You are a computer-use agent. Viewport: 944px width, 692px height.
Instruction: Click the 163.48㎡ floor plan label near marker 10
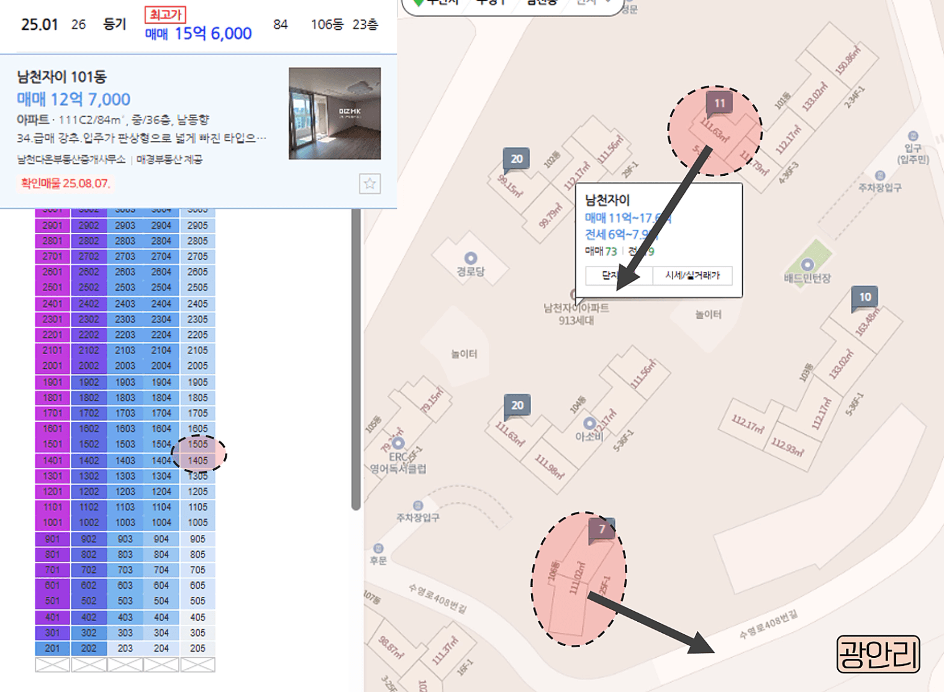coord(868,323)
